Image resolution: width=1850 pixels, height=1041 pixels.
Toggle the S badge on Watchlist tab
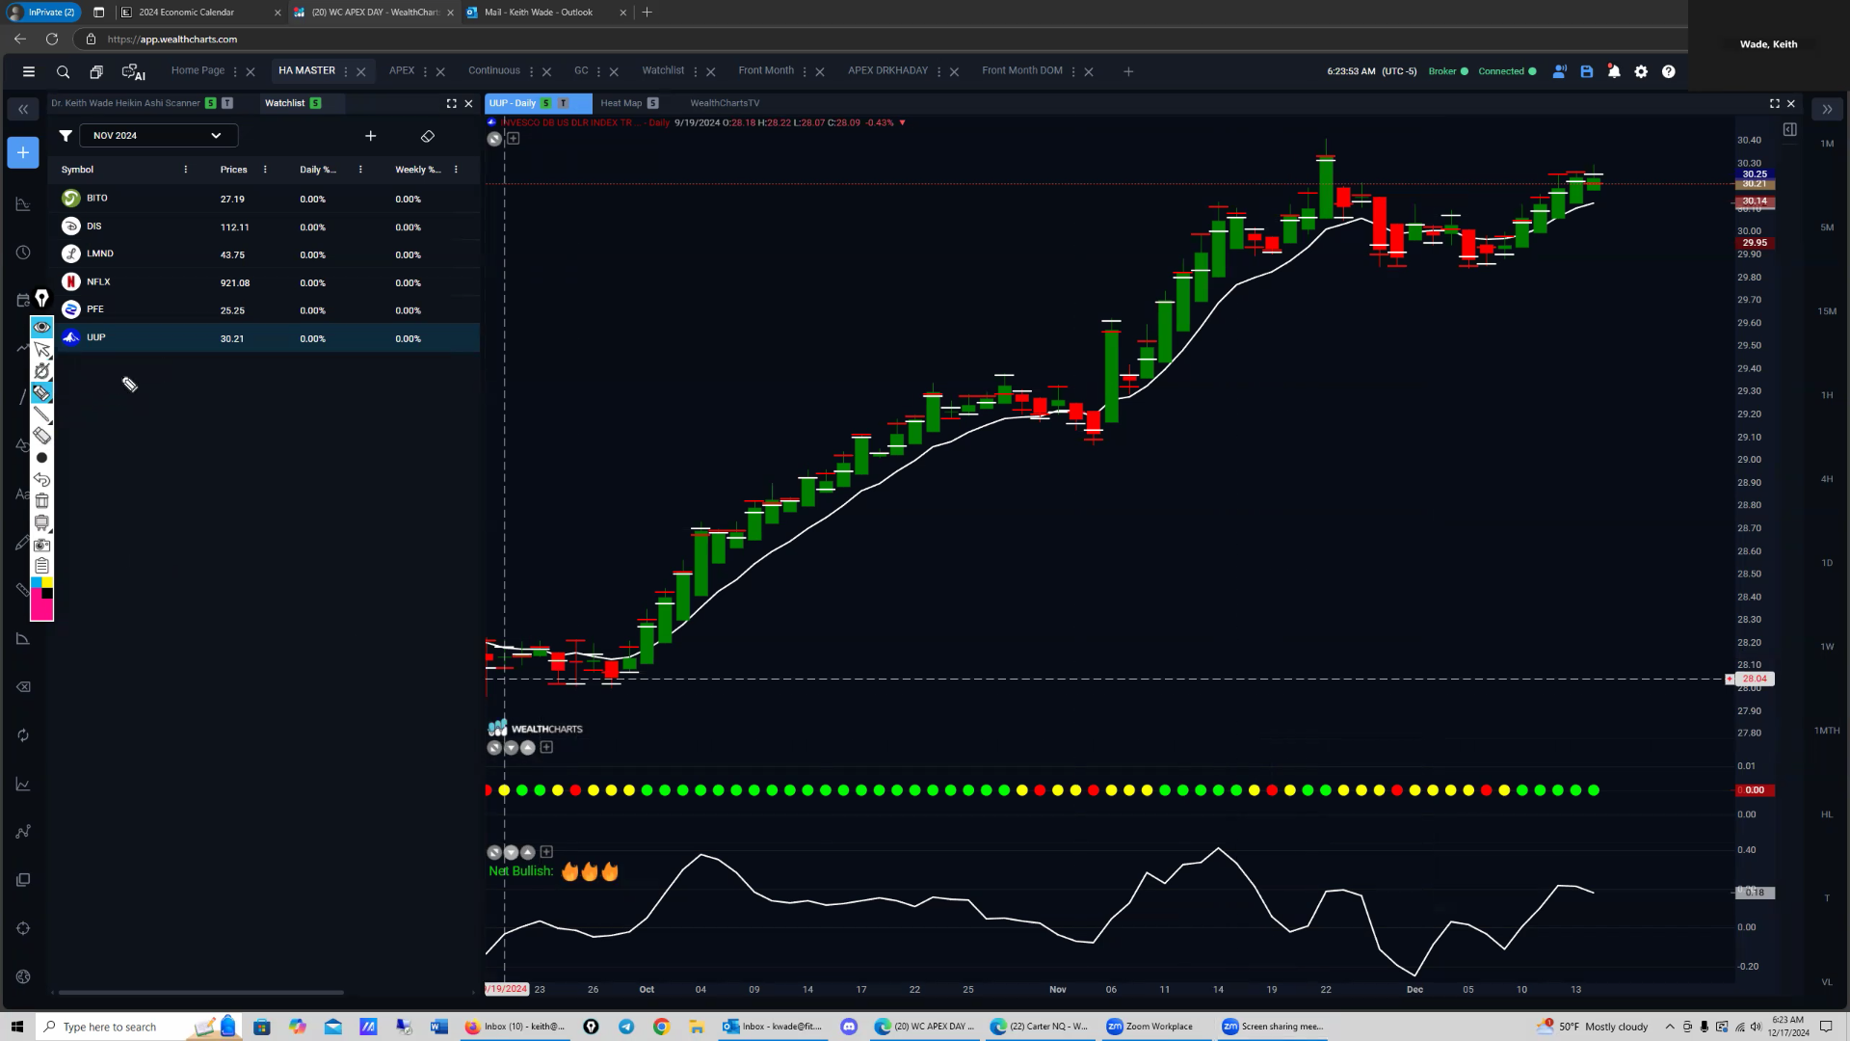pos(315,103)
